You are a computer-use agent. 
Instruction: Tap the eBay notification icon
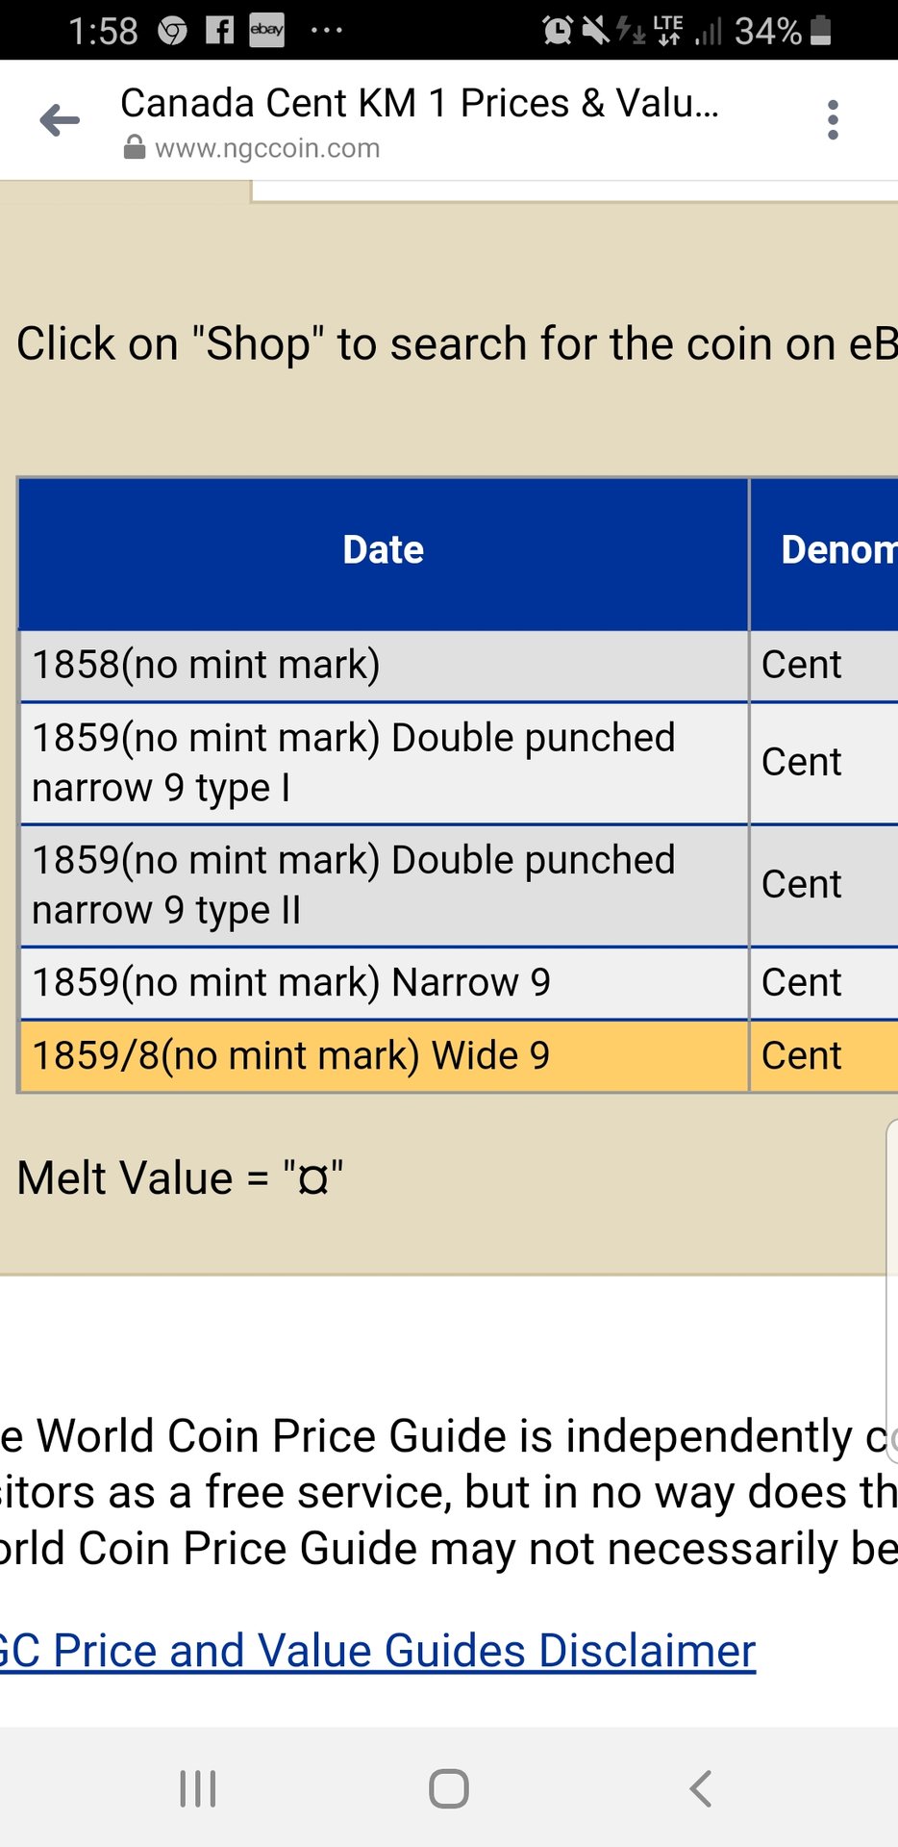[x=266, y=30]
